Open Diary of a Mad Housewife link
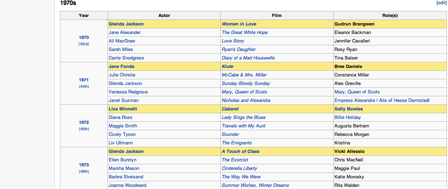The width and height of the screenshot is (448, 189). 248,58
